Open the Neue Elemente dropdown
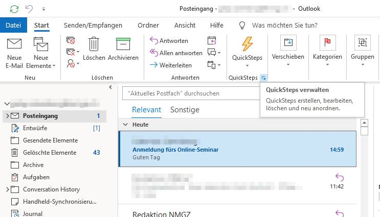The width and height of the screenshot is (380, 217). (x=41, y=53)
